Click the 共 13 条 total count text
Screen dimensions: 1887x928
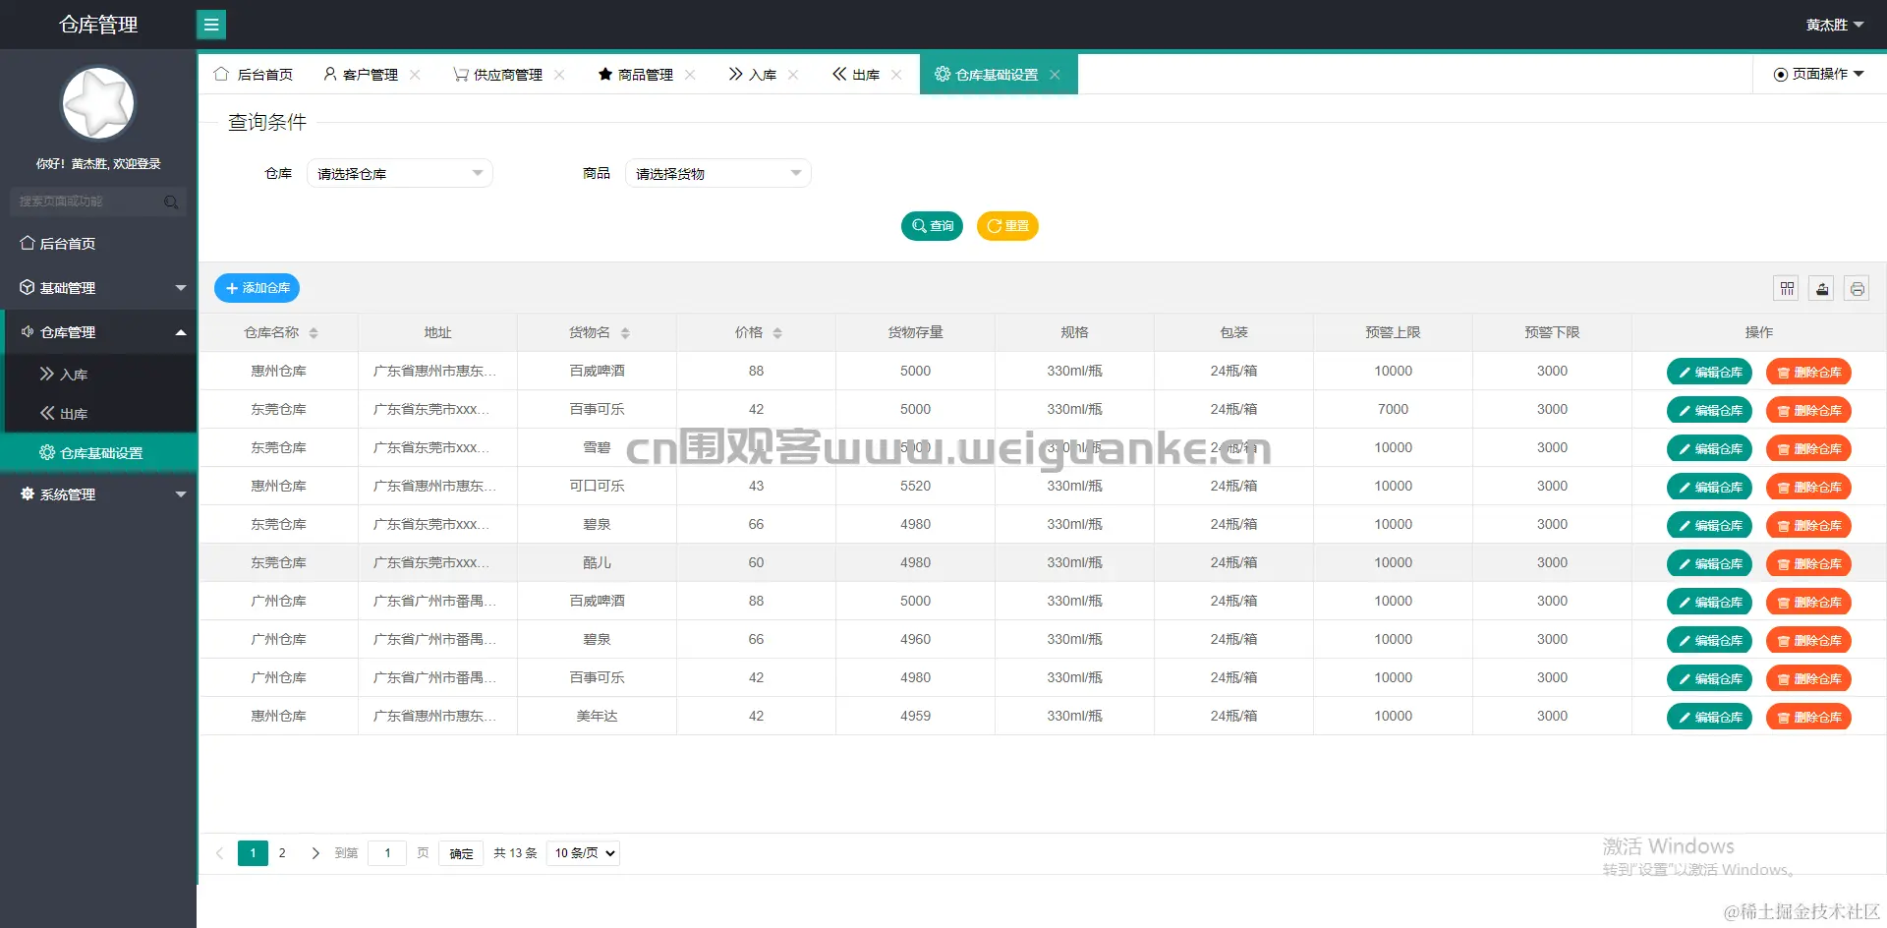(515, 853)
